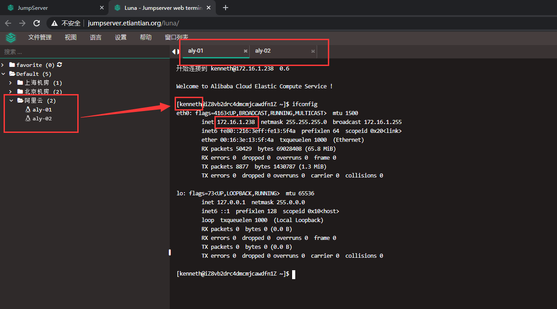Collapse the left asset tree panel arrows
Screen dimensions: 557x309
[x=176, y=51]
